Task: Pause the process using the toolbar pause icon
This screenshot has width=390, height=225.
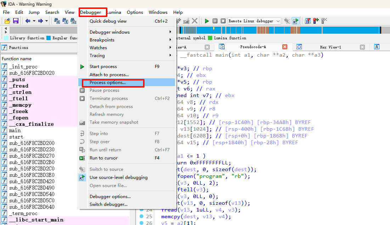Action: point(215,21)
